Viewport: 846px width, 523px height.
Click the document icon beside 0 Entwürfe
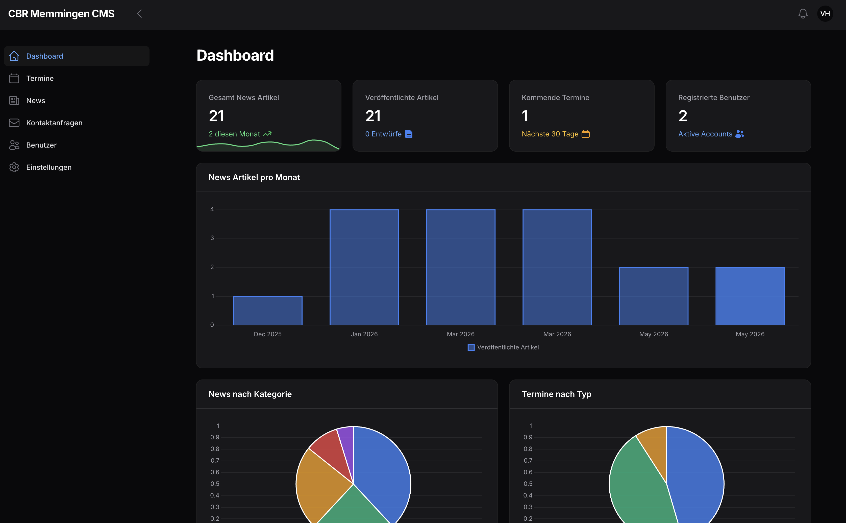(x=409, y=134)
